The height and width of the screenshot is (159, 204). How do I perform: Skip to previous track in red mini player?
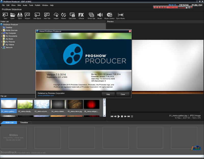click(x=162, y=7)
